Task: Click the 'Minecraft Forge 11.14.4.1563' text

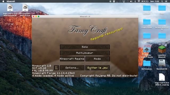Action: 53,73
